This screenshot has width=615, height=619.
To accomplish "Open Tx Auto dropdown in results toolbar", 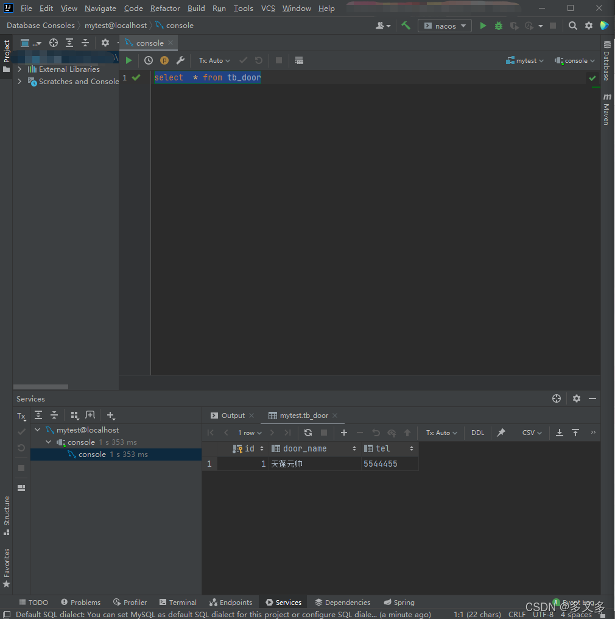I will click(x=441, y=433).
